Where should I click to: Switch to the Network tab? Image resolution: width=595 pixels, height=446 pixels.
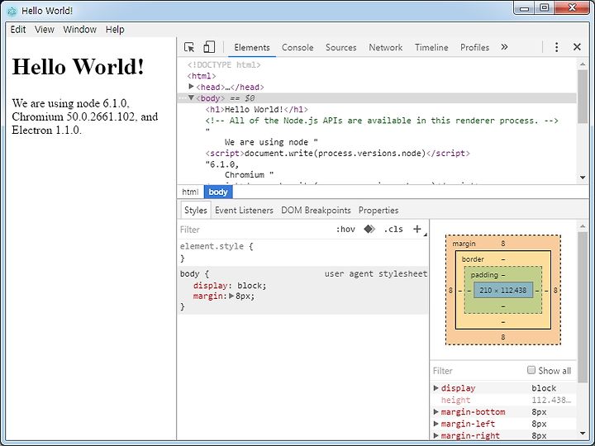point(386,47)
